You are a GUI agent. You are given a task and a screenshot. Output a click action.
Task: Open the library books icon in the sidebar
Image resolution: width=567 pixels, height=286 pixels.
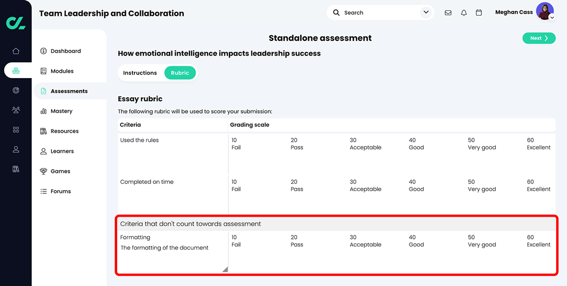[16, 169]
